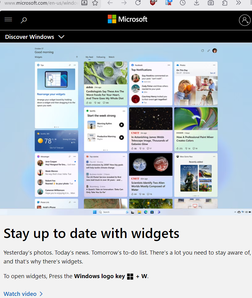The width and height of the screenshot is (252, 298).
Task: Click the add widgets plus icon
Action: click(77, 57)
